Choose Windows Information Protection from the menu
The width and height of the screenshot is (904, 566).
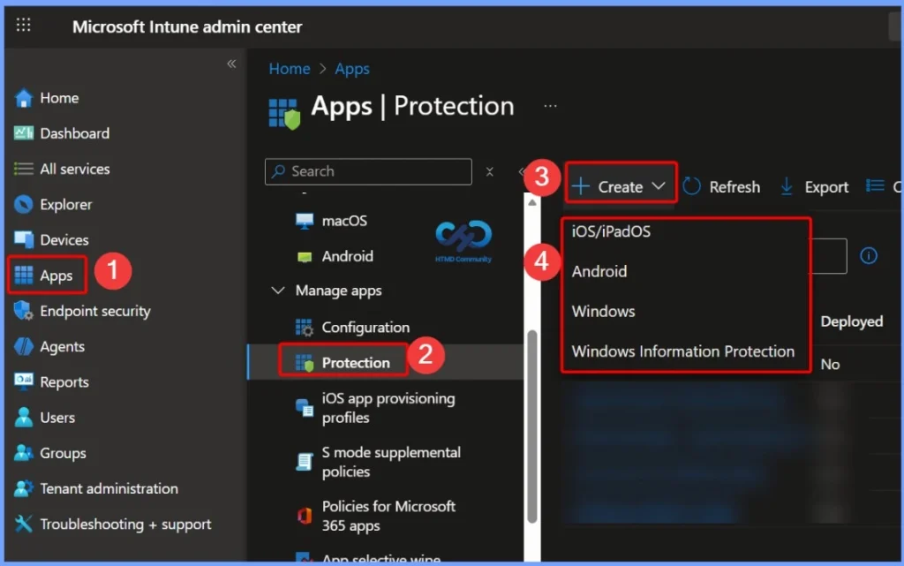click(x=685, y=351)
